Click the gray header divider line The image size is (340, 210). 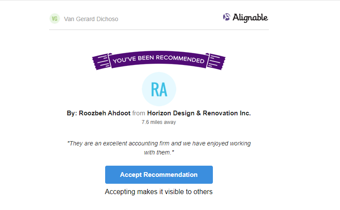pos(159,30)
